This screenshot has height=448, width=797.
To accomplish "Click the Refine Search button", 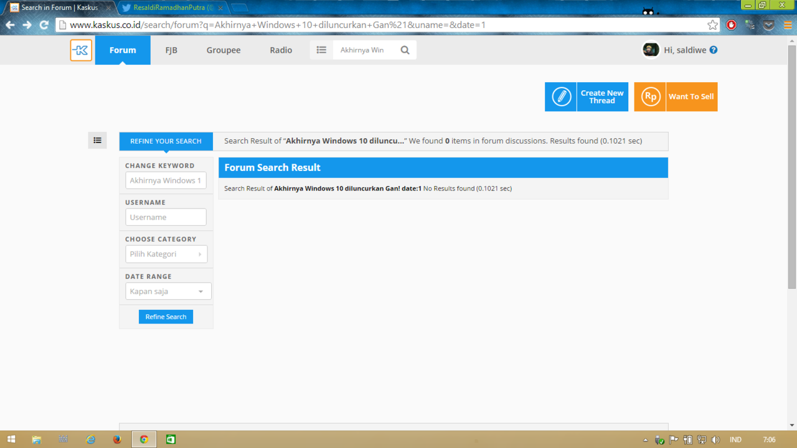I will tap(166, 317).
